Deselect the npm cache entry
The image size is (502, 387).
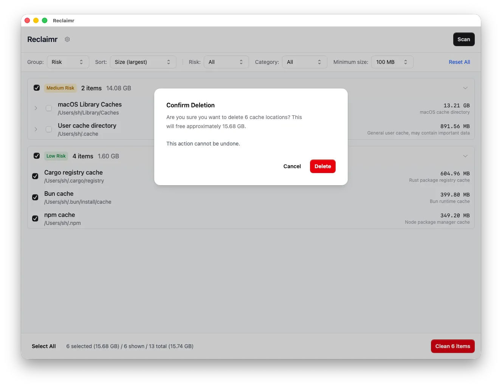pos(35,218)
